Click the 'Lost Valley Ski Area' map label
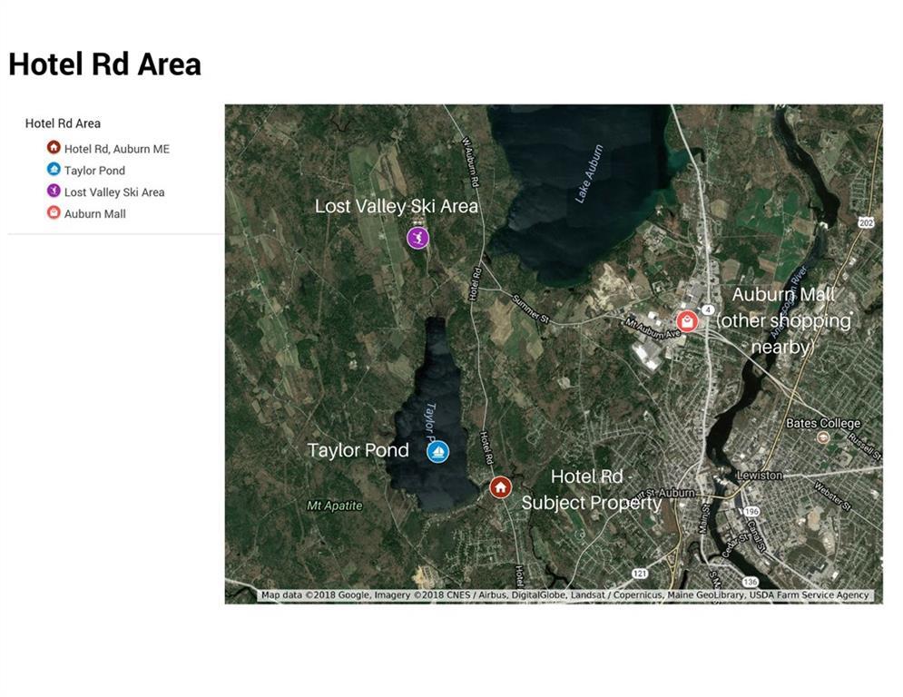 (397, 206)
